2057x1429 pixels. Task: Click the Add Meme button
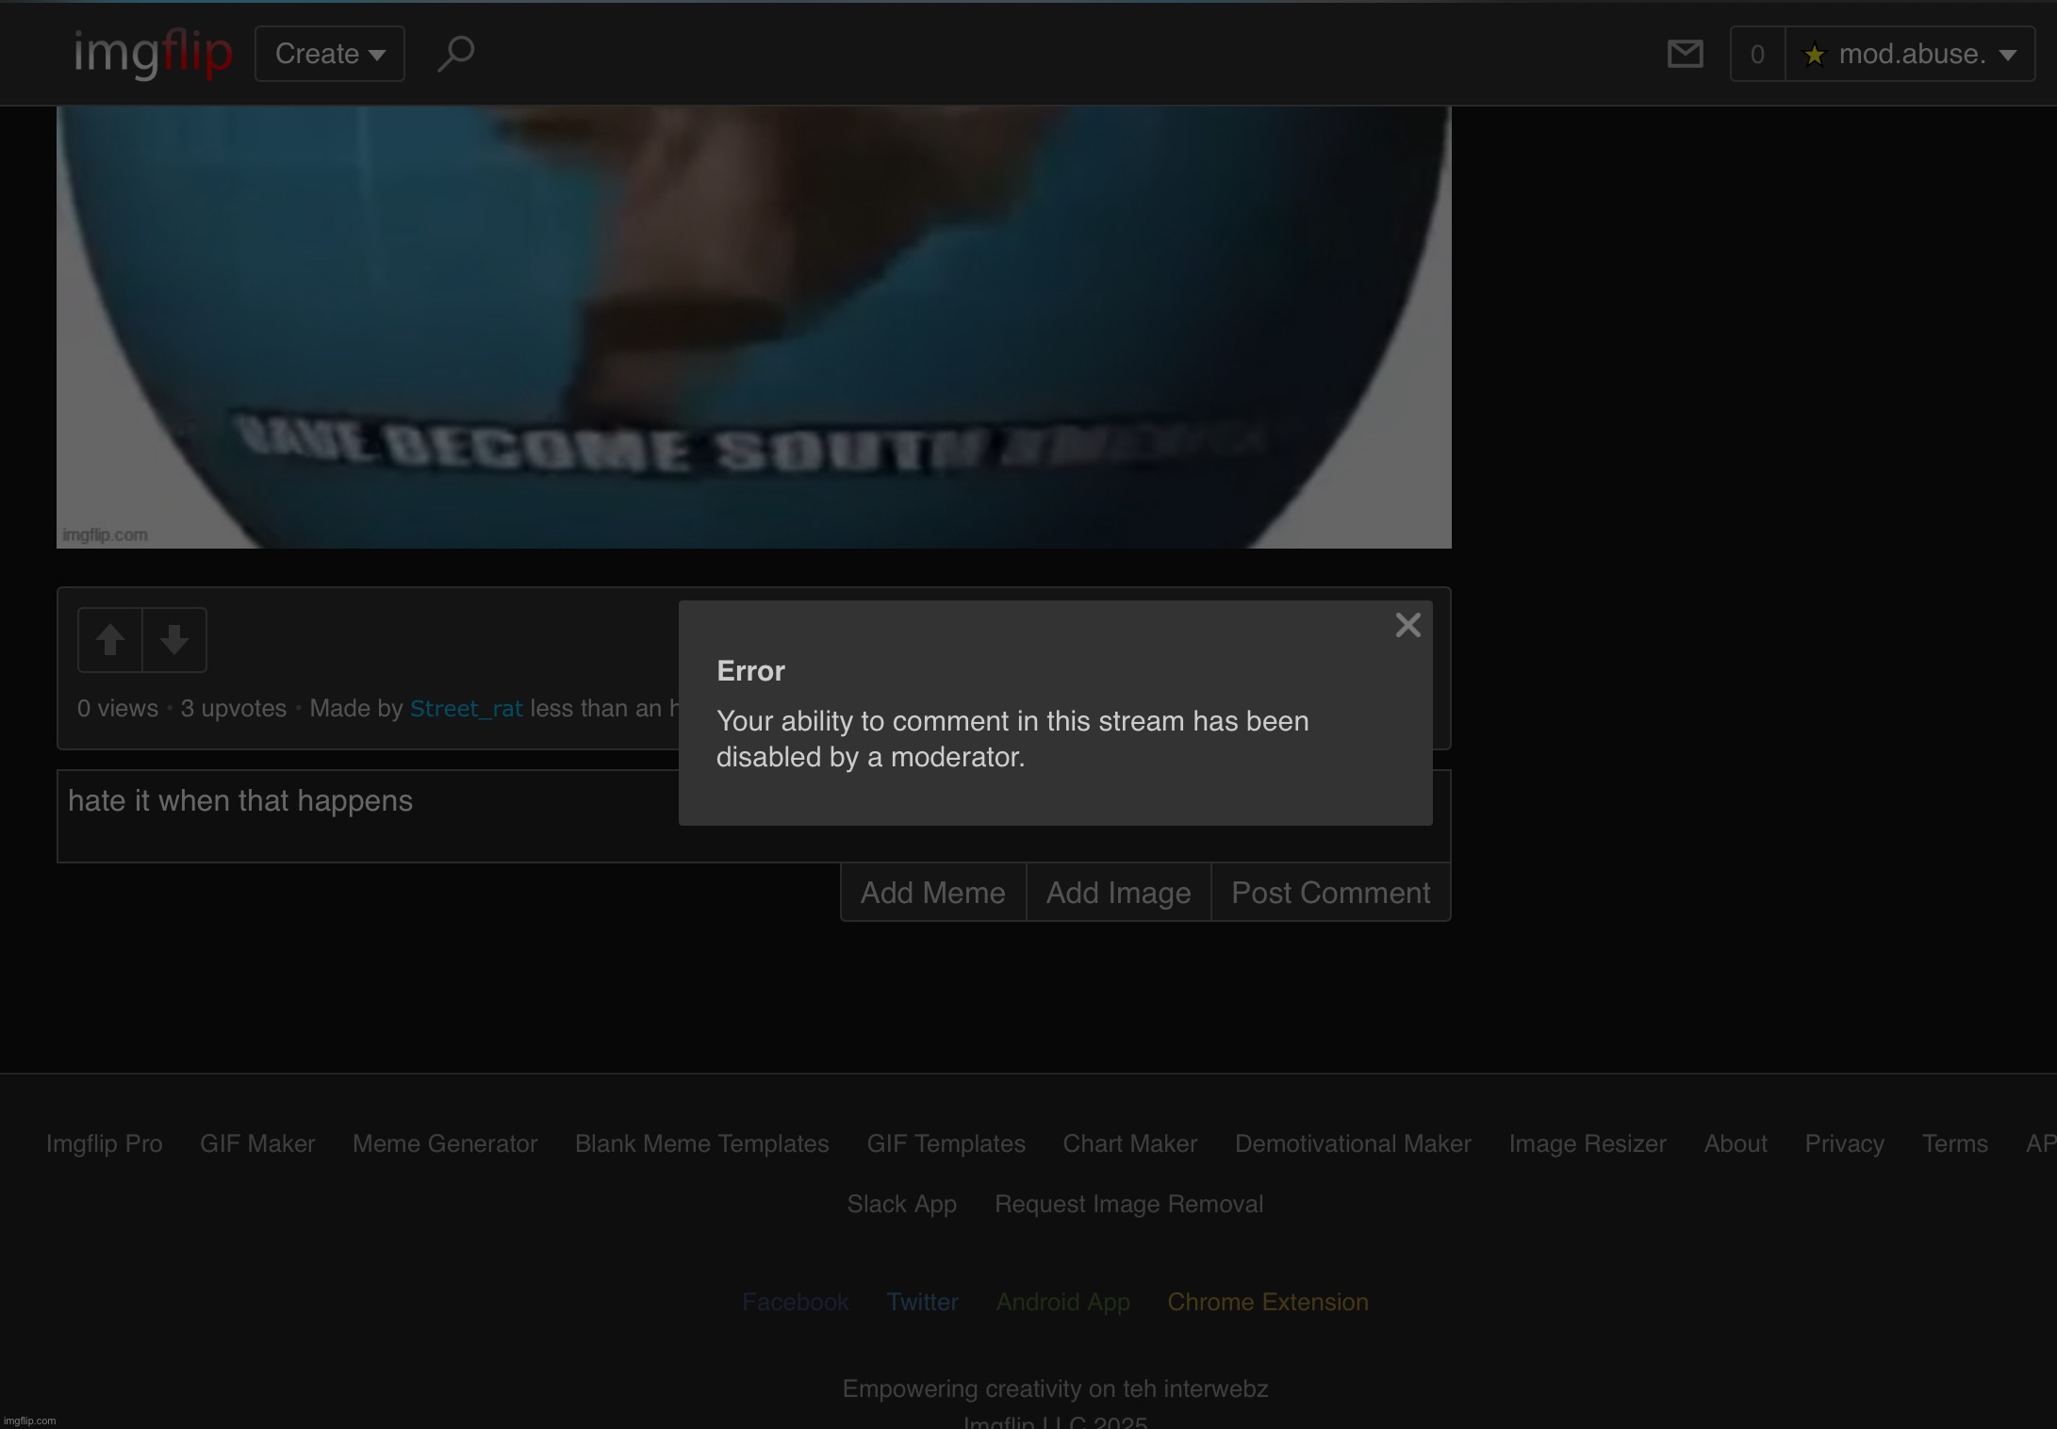coord(932,892)
